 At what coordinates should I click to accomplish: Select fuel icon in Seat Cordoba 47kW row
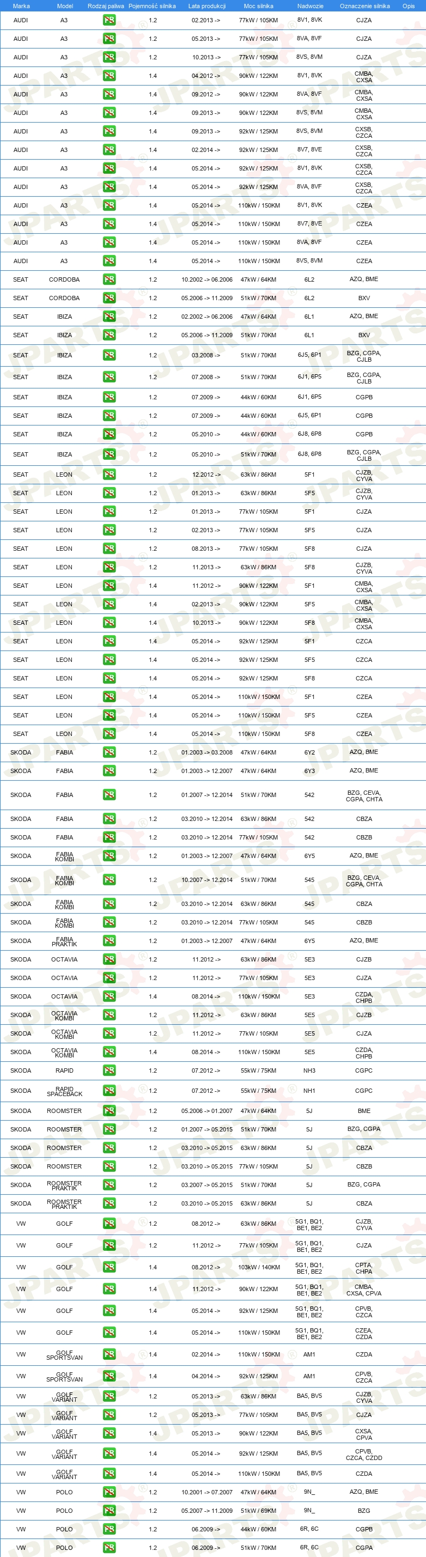click(109, 279)
